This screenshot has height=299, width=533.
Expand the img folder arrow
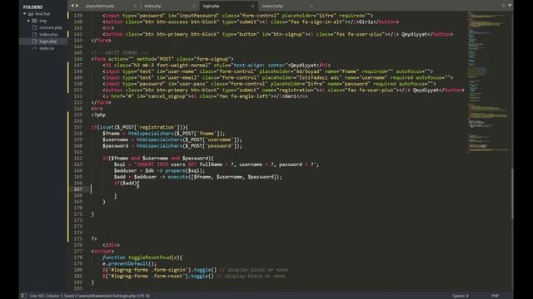28,21
